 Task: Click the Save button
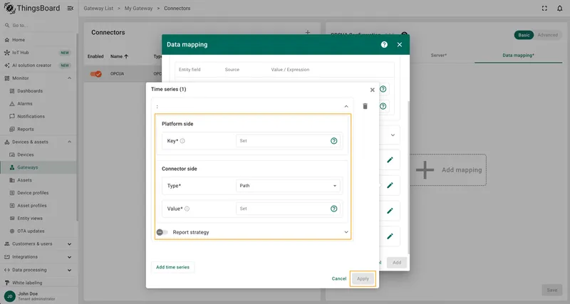click(x=551, y=290)
